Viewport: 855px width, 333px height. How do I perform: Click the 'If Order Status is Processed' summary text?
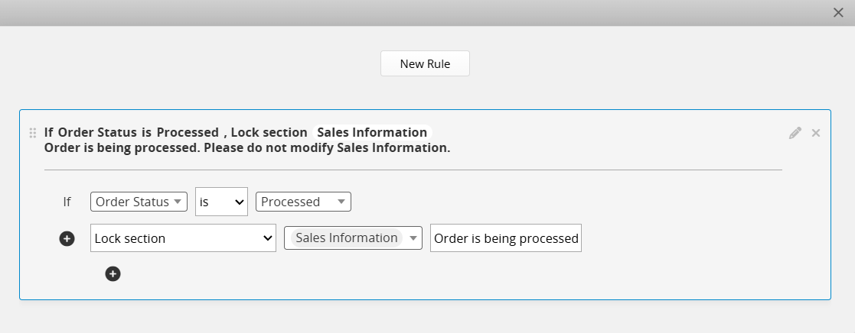[131, 132]
